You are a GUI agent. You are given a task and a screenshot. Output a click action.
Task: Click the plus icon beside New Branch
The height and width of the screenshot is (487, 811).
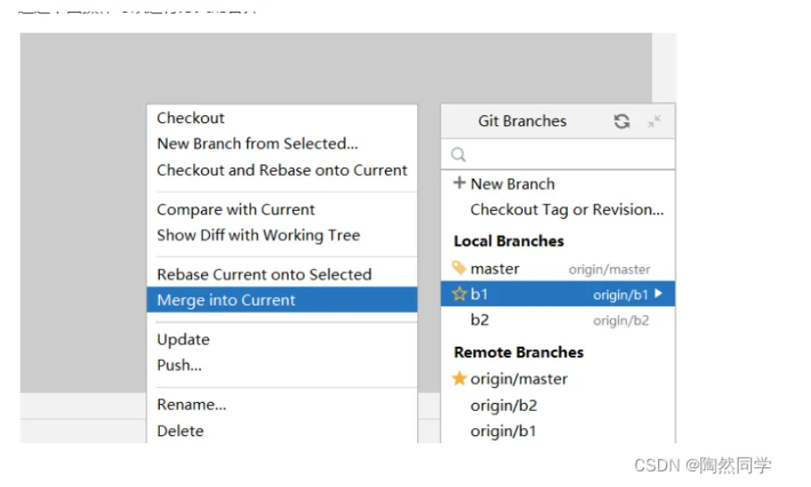[x=459, y=183]
